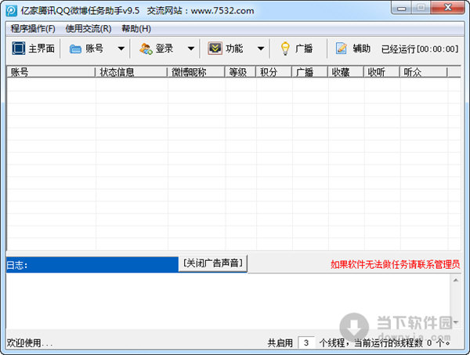Sort by the 状态信息 column header

[131, 72]
